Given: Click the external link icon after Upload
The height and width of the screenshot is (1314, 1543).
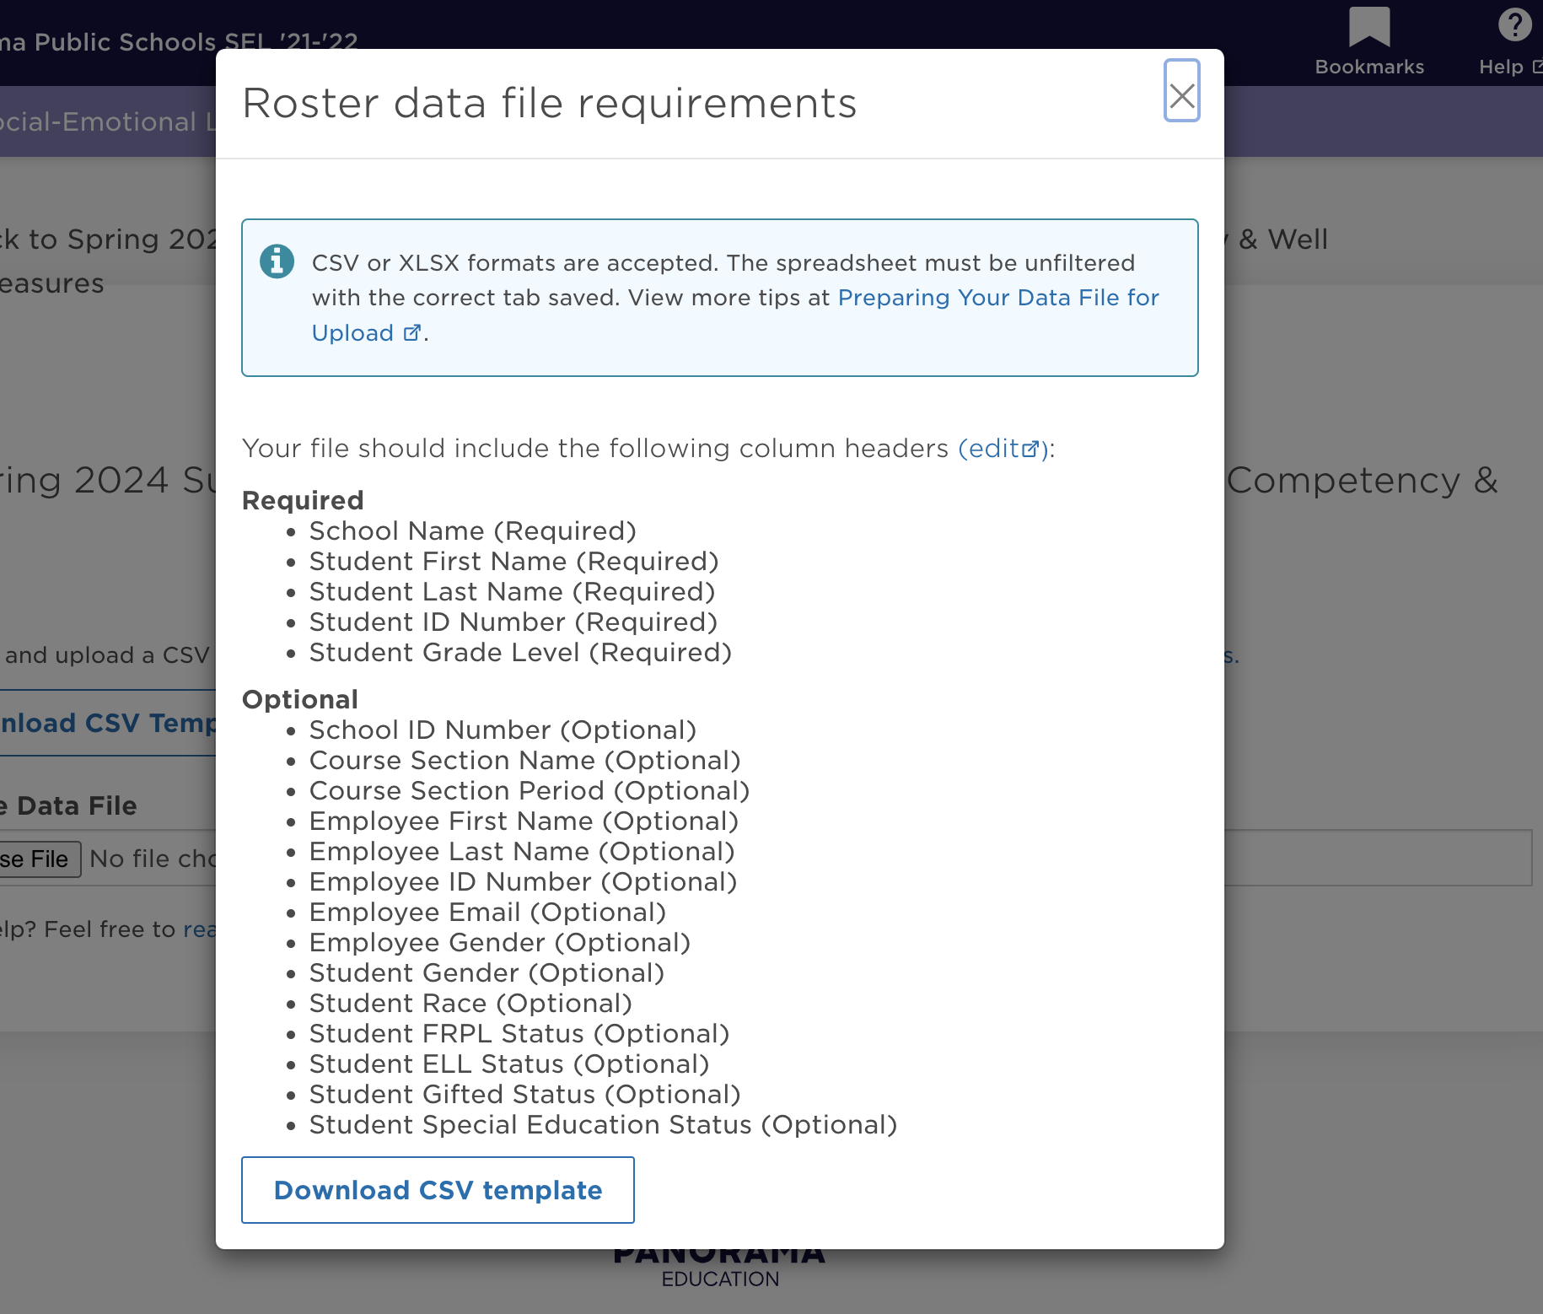Looking at the screenshot, I should tap(411, 333).
